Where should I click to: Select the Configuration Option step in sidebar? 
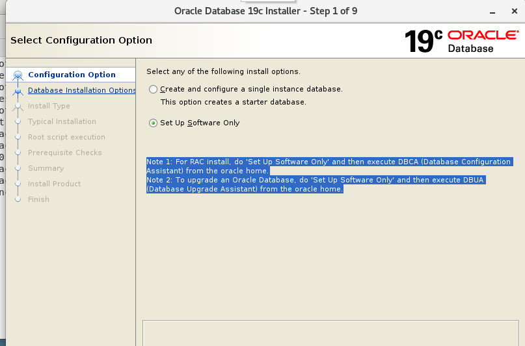(72, 75)
